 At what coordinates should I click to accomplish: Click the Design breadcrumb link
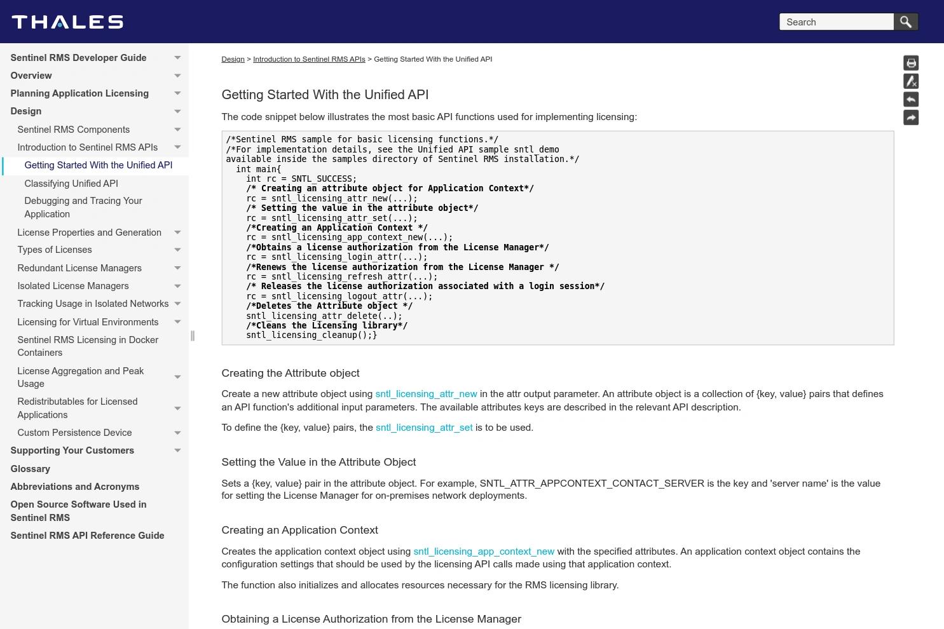[233, 59]
